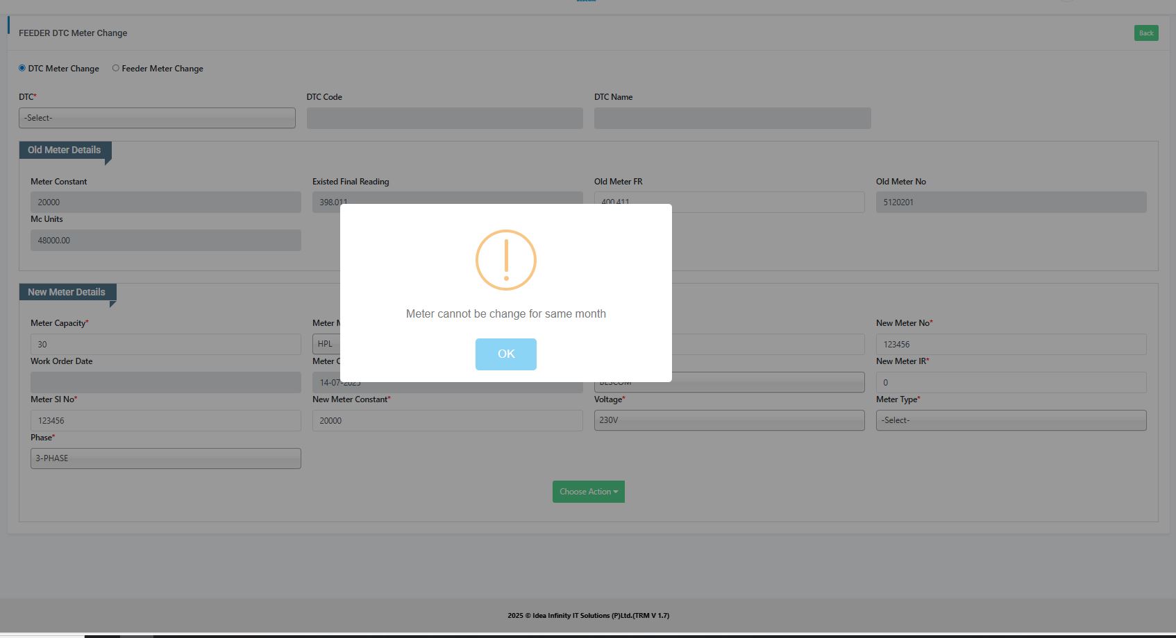
Task: Open the DTC select dropdown
Action: pos(157,118)
